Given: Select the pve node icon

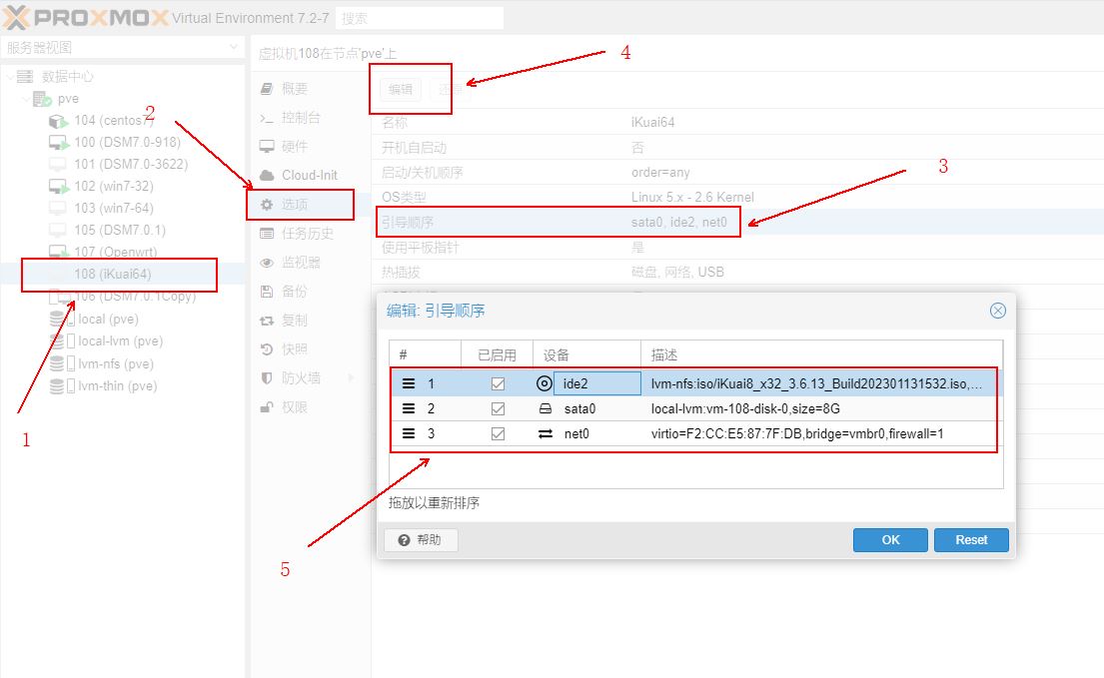Looking at the screenshot, I should click(42, 99).
